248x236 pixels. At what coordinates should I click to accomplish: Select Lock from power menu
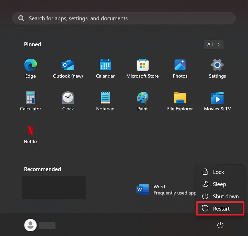coord(220,172)
